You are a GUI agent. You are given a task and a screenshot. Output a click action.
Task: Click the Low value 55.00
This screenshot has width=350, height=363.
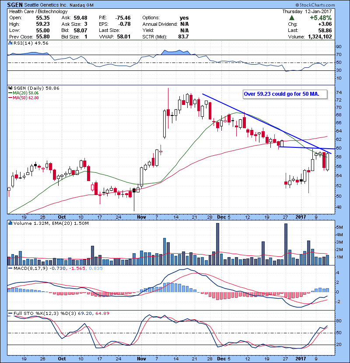43,30
